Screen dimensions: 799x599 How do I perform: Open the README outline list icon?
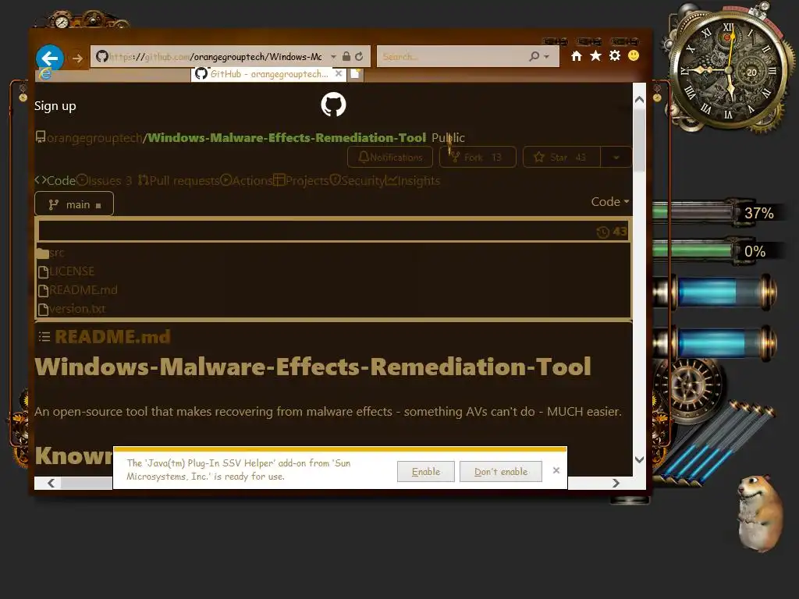pos(44,337)
